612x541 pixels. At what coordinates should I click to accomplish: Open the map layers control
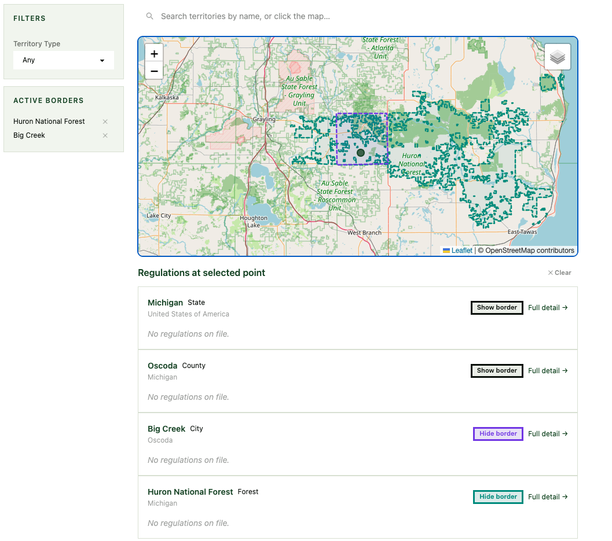tap(558, 57)
